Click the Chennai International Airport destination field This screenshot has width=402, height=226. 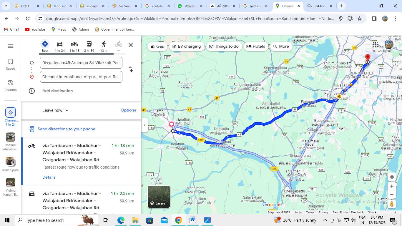[x=81, y=77]
